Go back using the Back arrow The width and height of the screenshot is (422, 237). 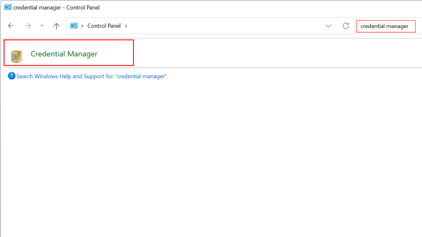pyautogui.click(x=11, y=26)
